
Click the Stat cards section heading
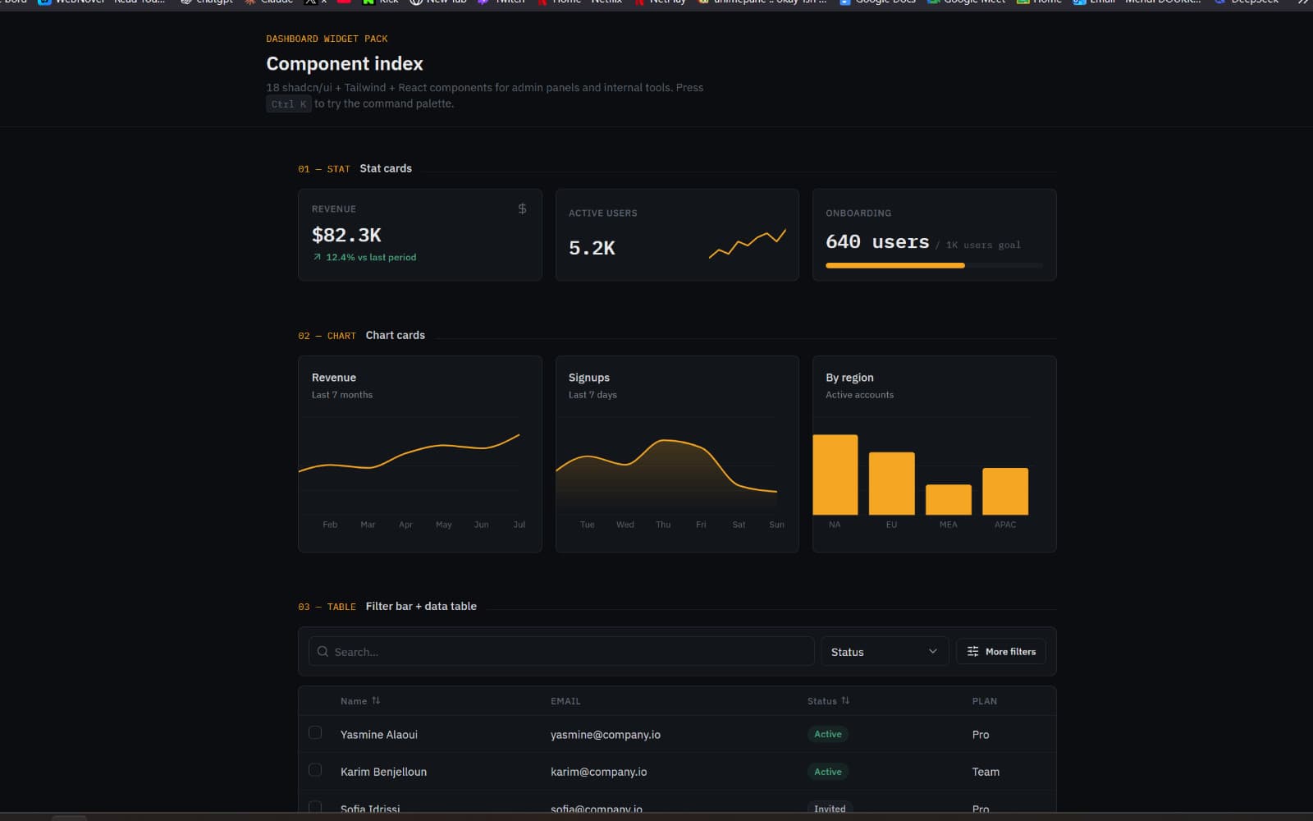click(386, 168)
